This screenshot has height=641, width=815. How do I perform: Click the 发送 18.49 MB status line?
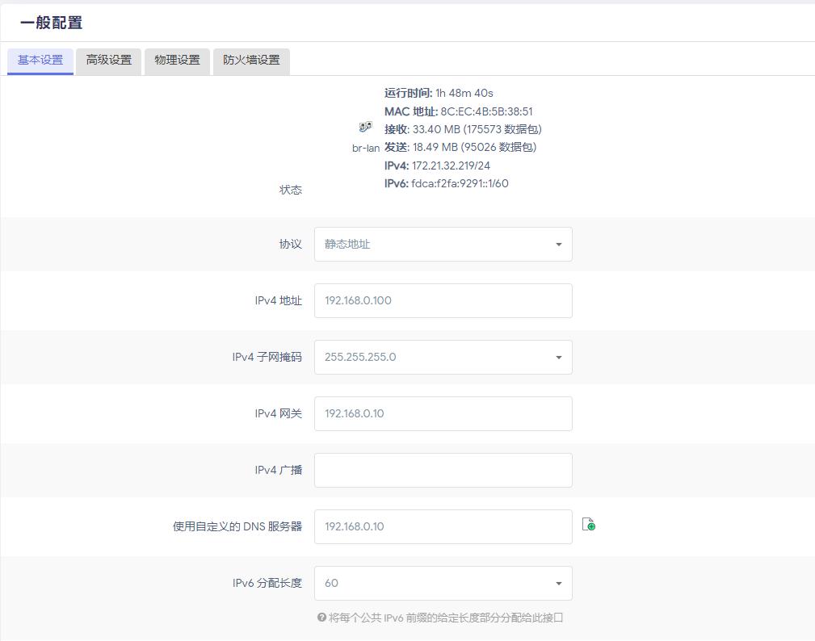[x=460, y=148]
